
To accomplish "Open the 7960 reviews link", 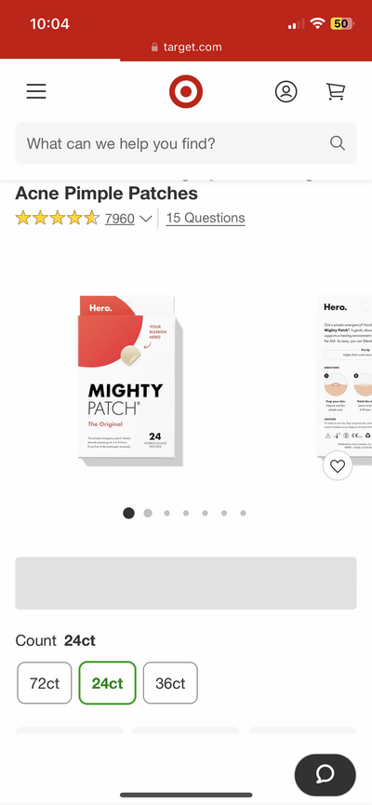I will (120, 219).
